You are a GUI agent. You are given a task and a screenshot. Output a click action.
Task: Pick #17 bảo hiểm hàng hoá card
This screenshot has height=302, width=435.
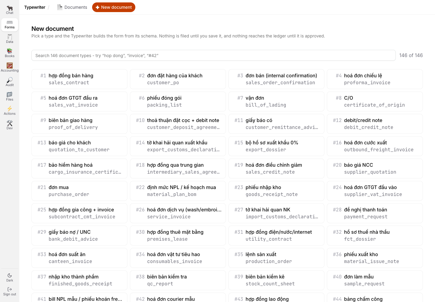point(79,169)
